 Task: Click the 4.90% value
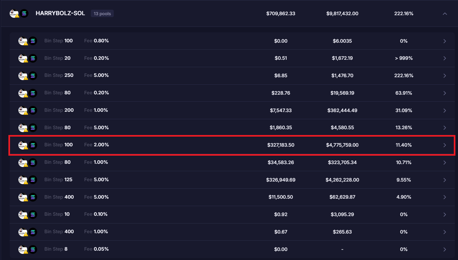point(404,197)
